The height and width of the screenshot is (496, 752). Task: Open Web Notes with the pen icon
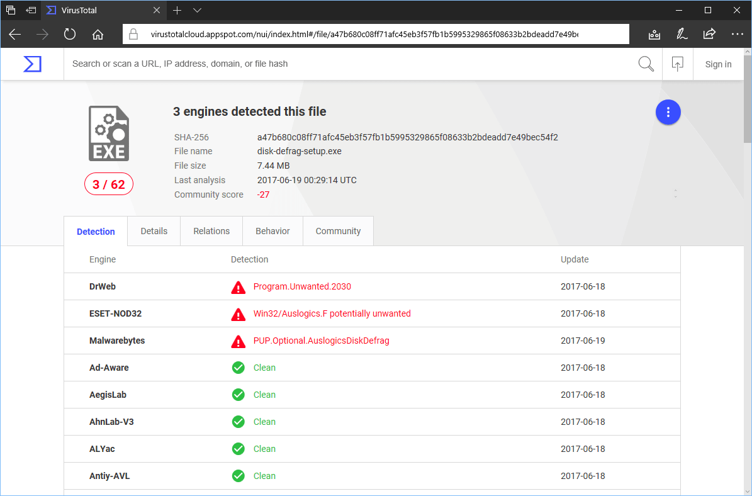click(682, 34)
